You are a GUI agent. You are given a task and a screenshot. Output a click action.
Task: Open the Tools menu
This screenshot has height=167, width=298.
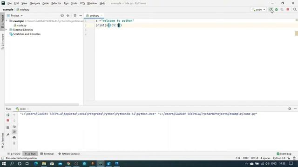pos(74,3)
